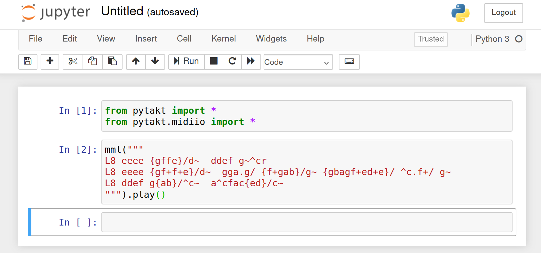This screenshot has height=253, width=541.
Task: Click the kernel idle indicator circle
Action: click(519, 39)
